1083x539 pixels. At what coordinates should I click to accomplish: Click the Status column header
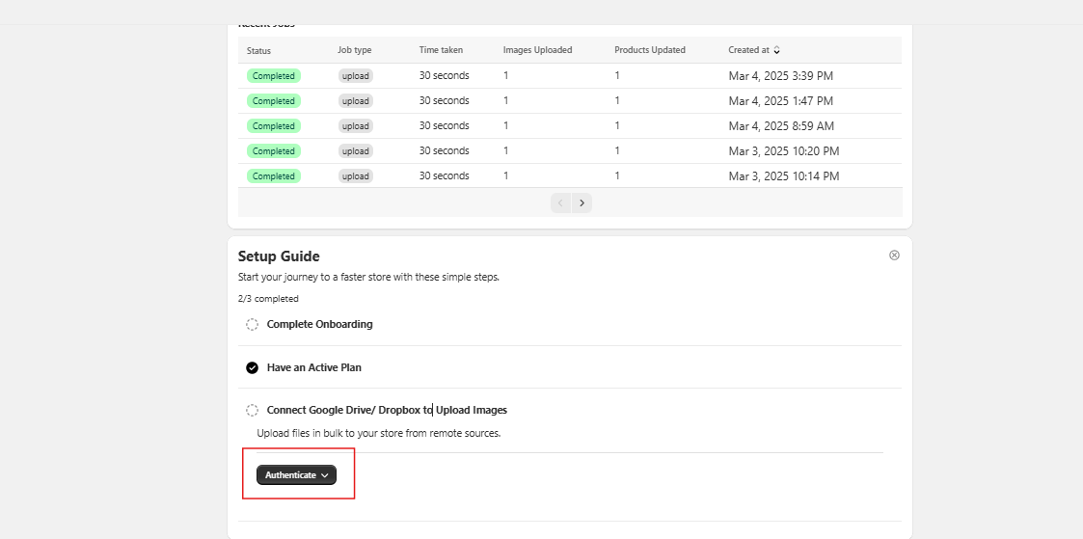pyautogui.click(x=258, y=50)
